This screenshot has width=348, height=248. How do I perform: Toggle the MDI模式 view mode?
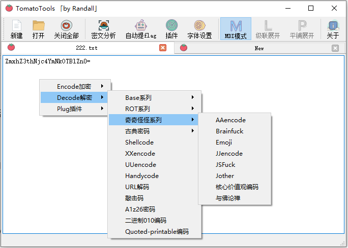(236, 29)
